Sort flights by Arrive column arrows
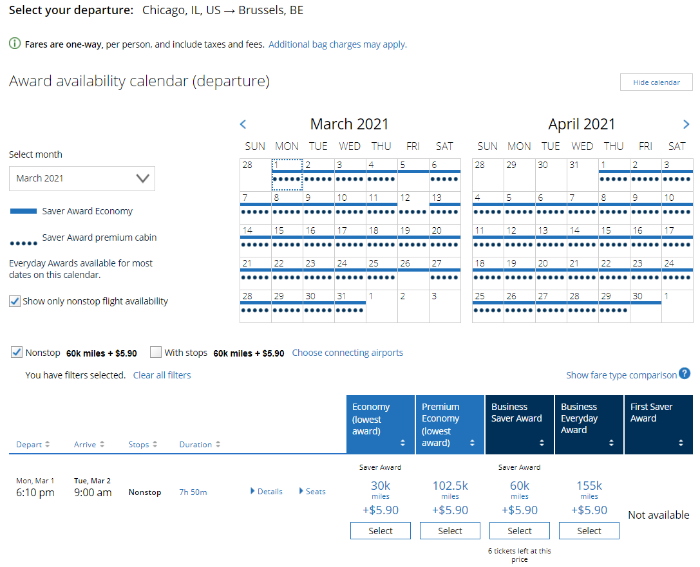Image resolution: width=700 pixels, height=567 pixels. pyautogui.click(x=102, y=445)
